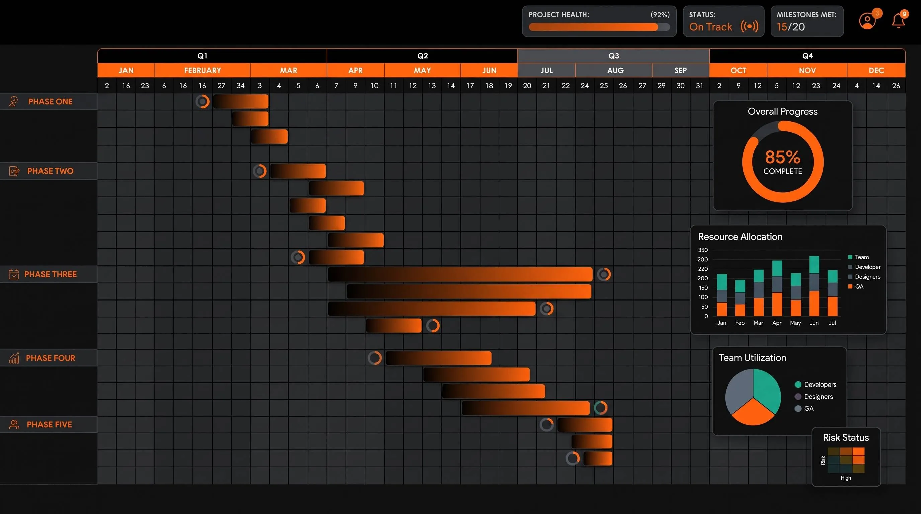The width and height of the screenshot is (921, 514).
Task: Click the orange slice of Team Utilization pie
Action: pos(753,413)
